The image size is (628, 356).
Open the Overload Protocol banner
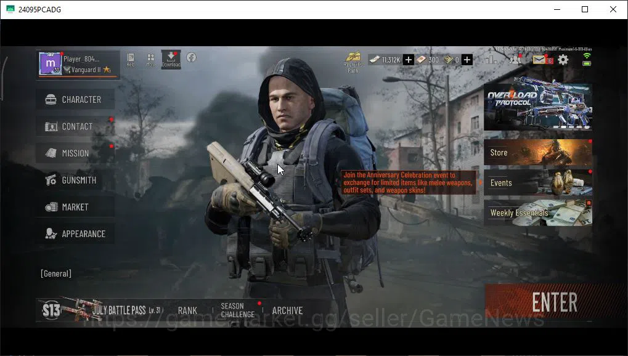(x=538, y=105)
